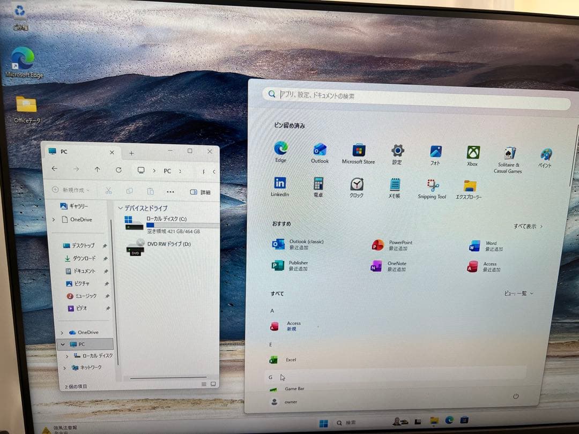Launch メモ帳 notepad app
Image resolution: width=579 pixels, height=434 pixels.
click(x=395, y=188)
